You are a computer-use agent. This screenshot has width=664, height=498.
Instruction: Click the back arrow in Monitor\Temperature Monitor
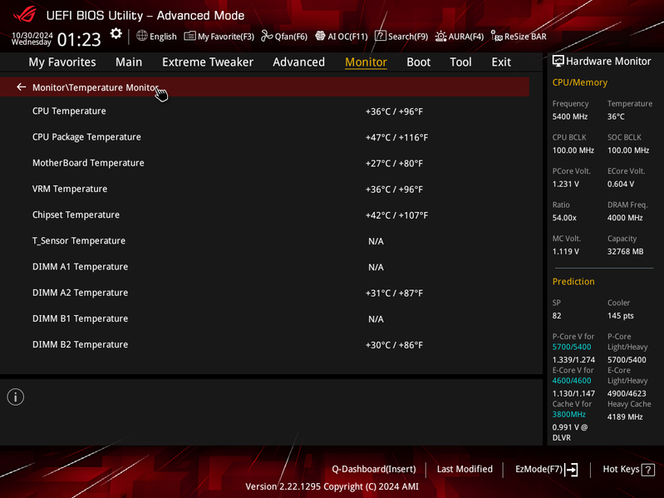(21, 86)
